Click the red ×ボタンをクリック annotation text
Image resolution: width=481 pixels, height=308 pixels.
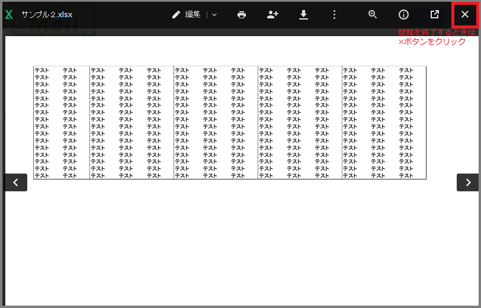point(432,42)
